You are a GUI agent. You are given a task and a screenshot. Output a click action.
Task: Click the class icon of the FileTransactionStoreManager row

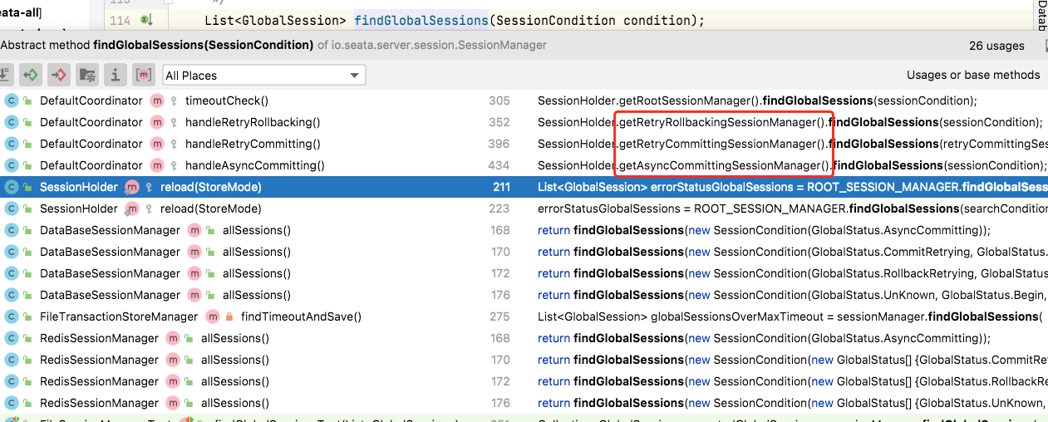tap(12, 316)
